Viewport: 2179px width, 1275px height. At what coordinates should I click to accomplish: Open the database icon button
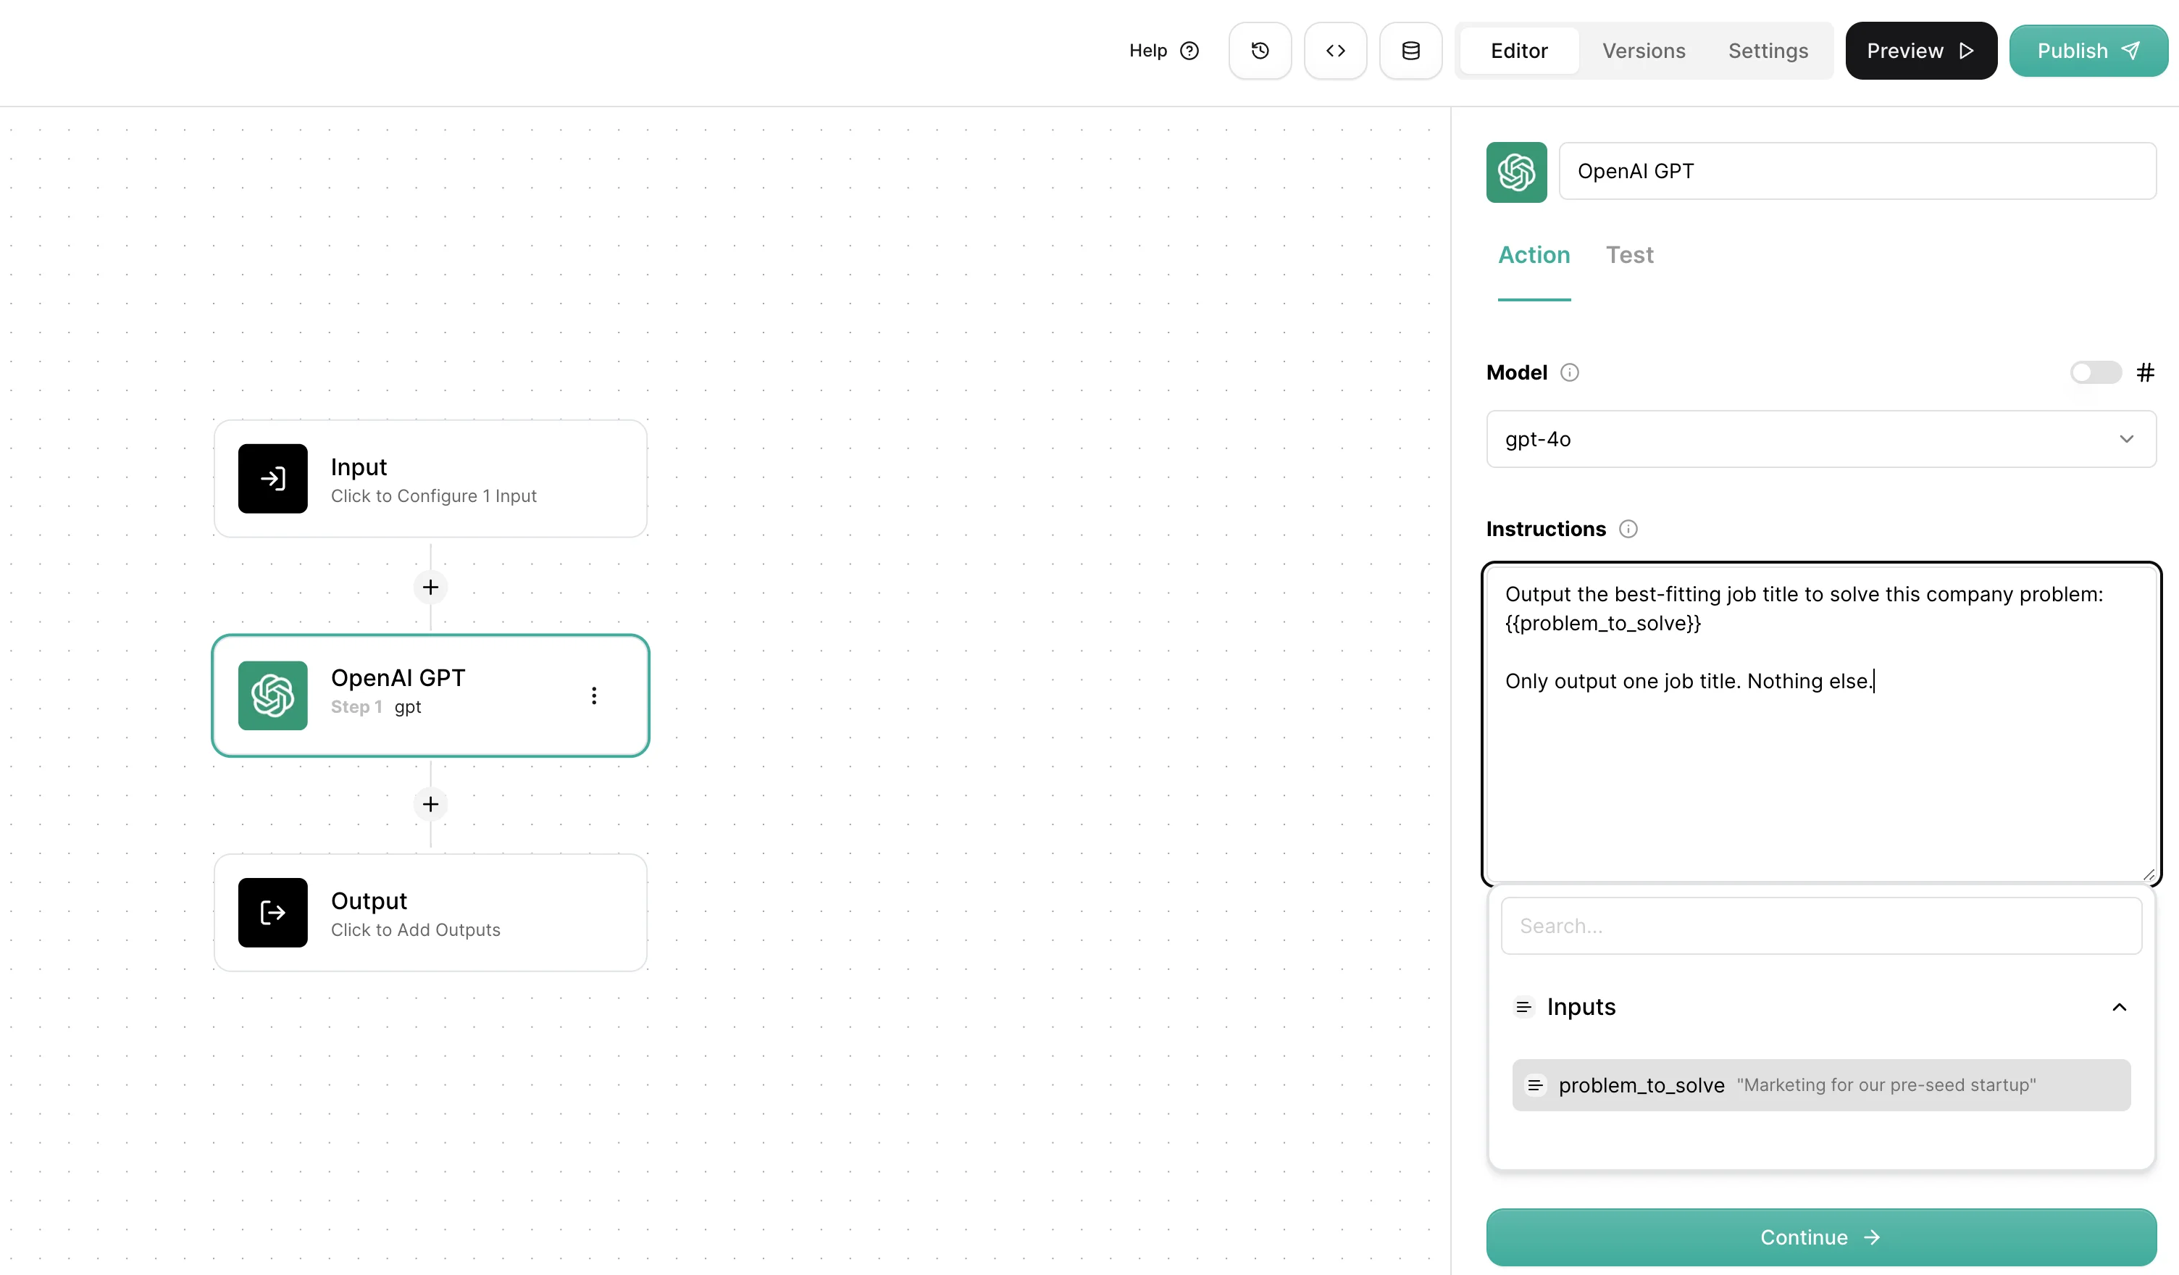tap(1410, 51)
